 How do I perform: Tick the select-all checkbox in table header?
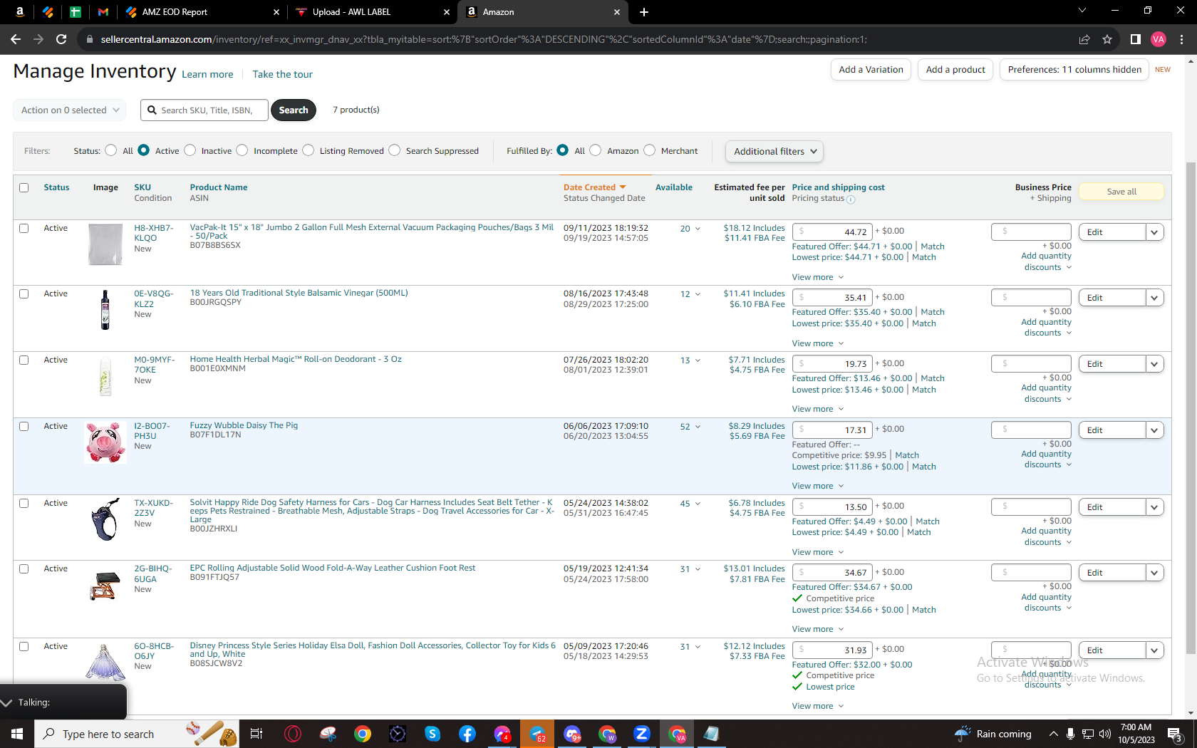pyautogui.click(x=24, y=188)
